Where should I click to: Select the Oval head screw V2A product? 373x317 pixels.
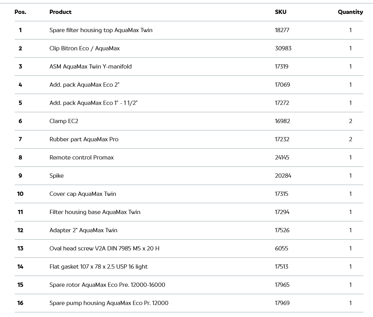pyautogui.click(x=104, y=248)
